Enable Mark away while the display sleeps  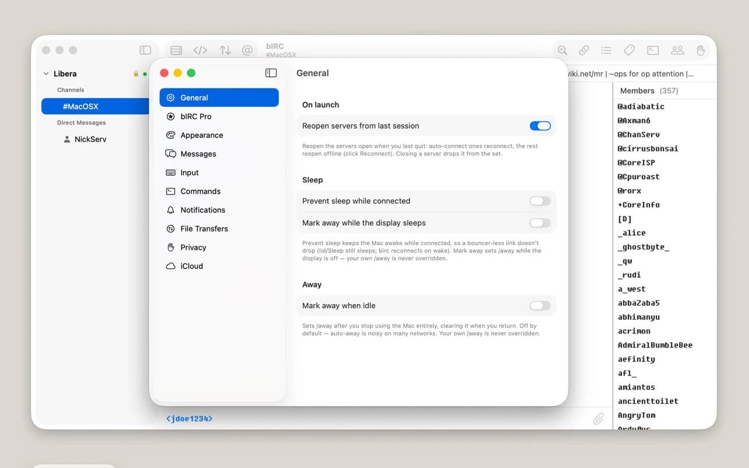pos(540,223)
